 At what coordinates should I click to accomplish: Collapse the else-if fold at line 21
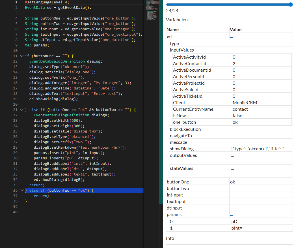(22, 110)
